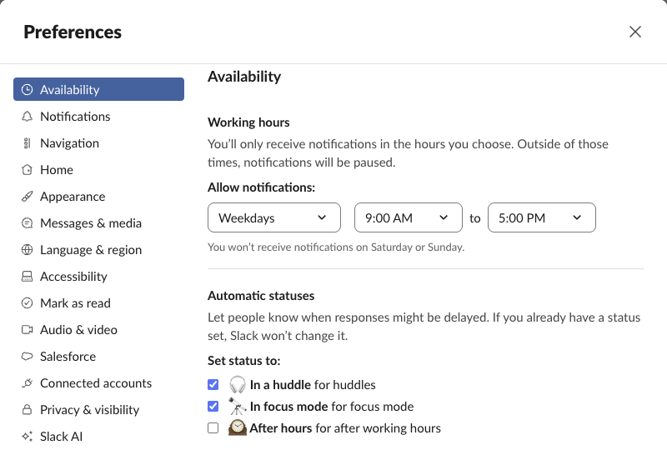This screenshot has height=450, width=667.
Task: Open Audio & video settings
Action: pos(98,330)
